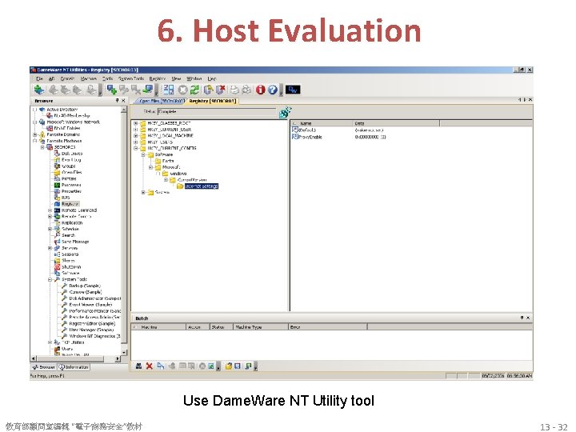Viewport: 576px width, 432px height.
Task: Collapse System Tools in Browser tree
Action: [x=50, y=279]
